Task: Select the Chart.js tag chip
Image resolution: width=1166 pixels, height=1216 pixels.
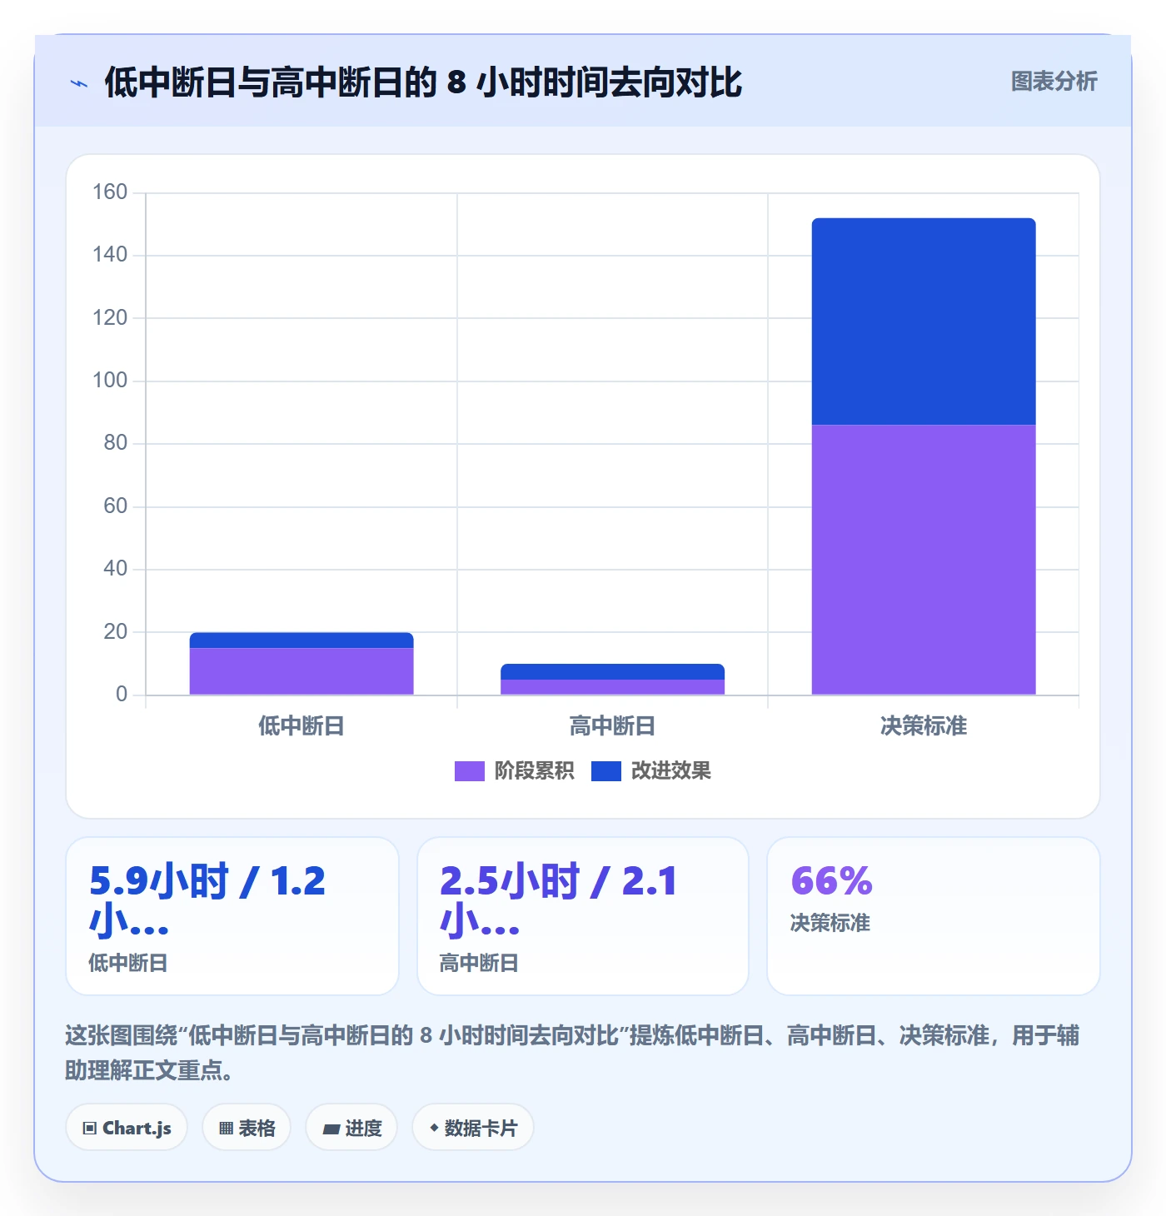Action: [x=127, y=1128]
